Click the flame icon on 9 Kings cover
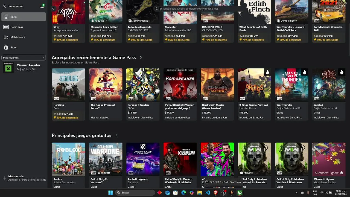 pyautogui.click(x=267, y=72)
